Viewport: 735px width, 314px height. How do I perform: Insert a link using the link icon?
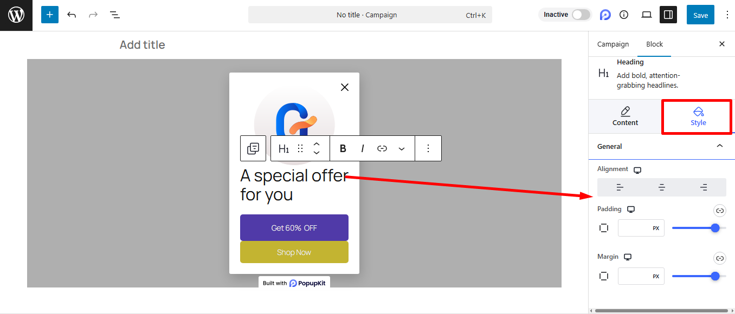382,148
